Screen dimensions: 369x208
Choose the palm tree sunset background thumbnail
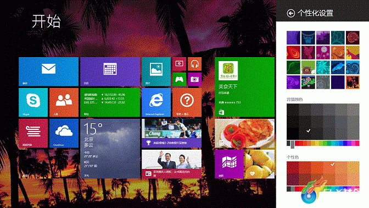click(353, 82)
